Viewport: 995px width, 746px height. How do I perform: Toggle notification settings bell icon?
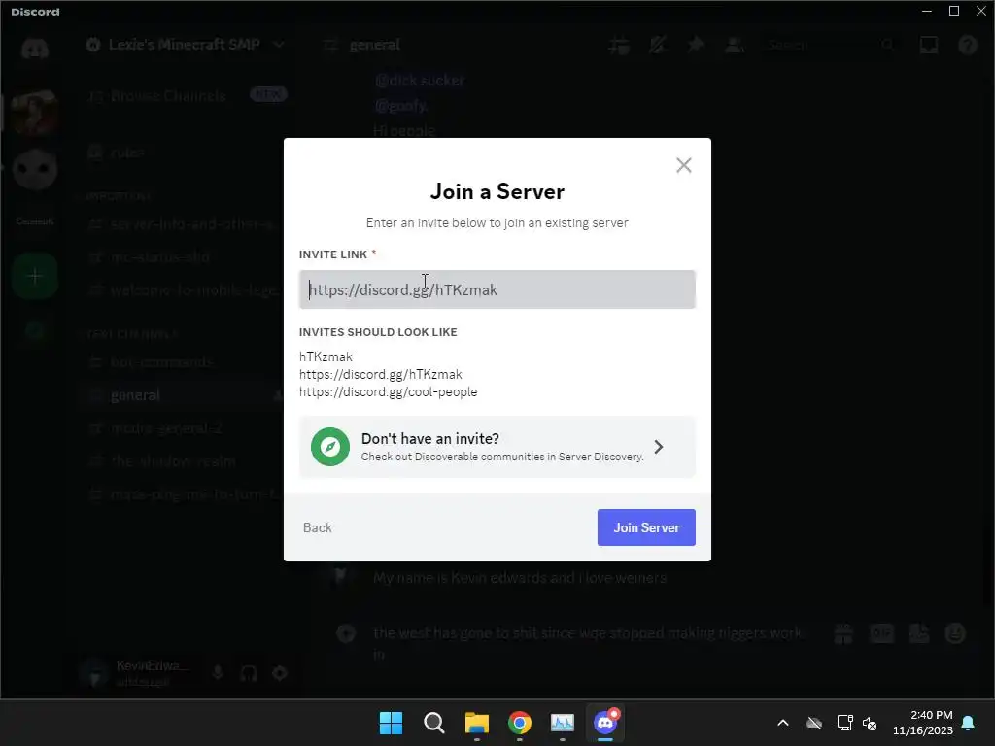[658, 45]
